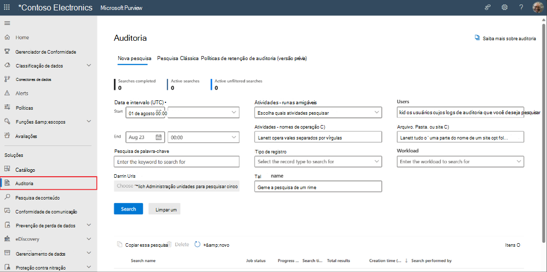547x272 pixels.
Task: Click the Gerenciamento de dados icon
Action: (x=7, y=254)
